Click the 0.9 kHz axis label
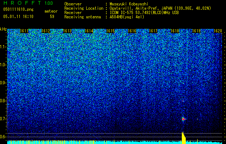Image resolution: width=226 pixels, height=144 pixels. [3, 83]
